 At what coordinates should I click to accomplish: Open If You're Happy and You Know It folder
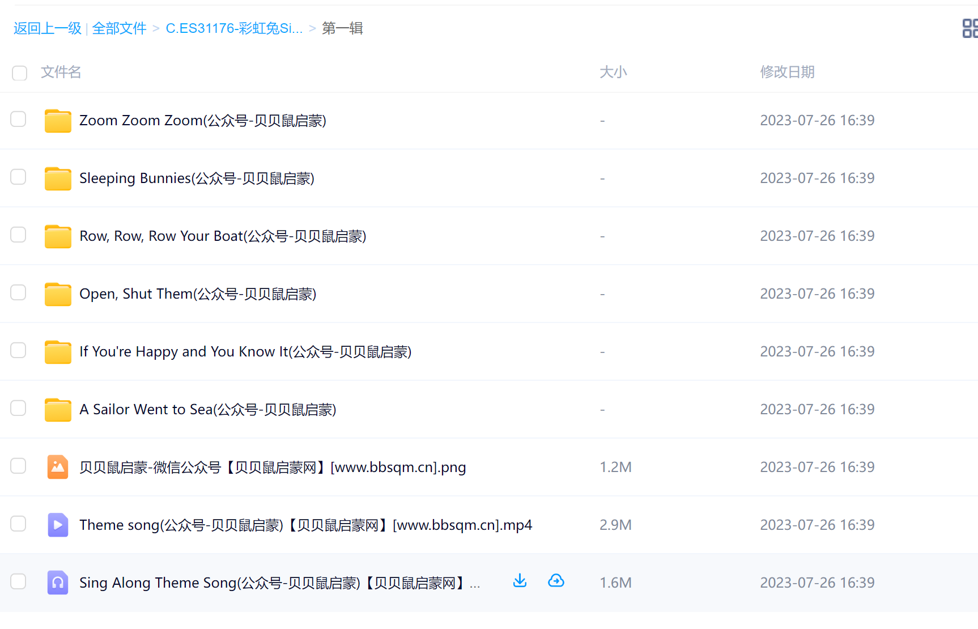pos(245,352)
